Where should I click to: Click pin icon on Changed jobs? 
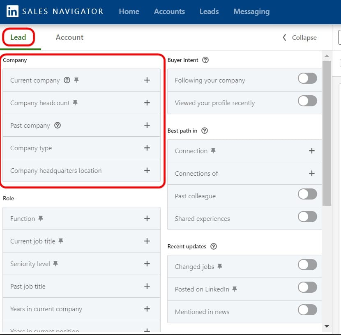(x=220, y=266)
